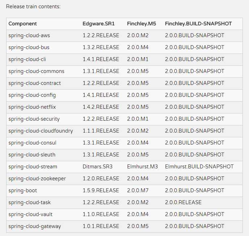Select the spring-cloud-aws component cell
Screen dimensions: 249x236
29,35
